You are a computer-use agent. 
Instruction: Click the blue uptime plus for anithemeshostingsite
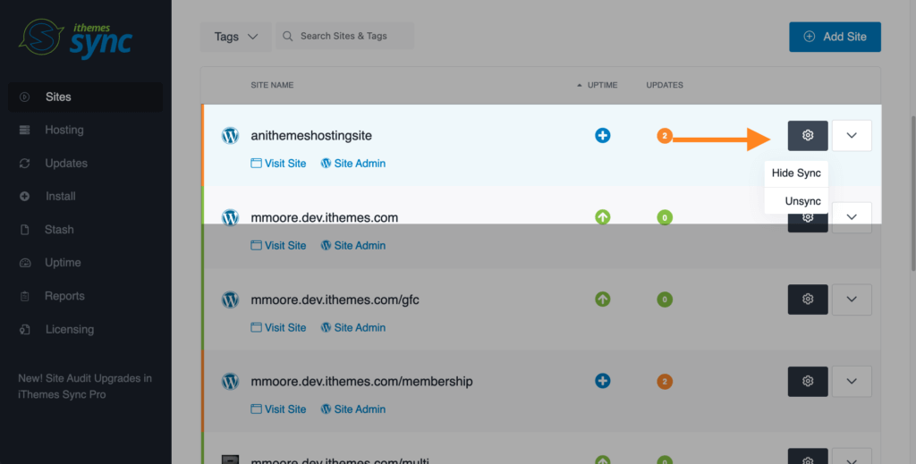pyautogui.click(x=602, y=135)
